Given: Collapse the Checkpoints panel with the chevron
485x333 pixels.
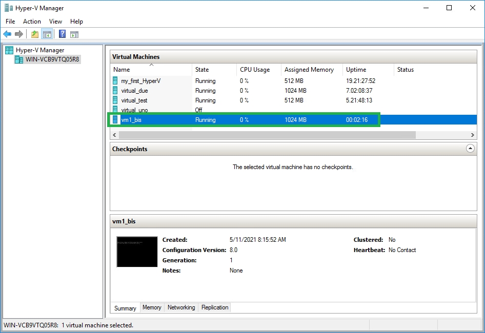Looking at the screenshot, I should [470, 149].
